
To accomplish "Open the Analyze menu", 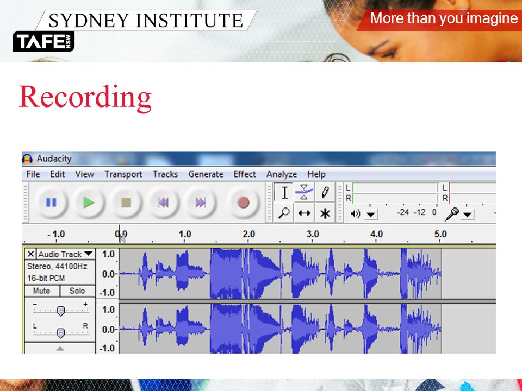I will point(282,174).
